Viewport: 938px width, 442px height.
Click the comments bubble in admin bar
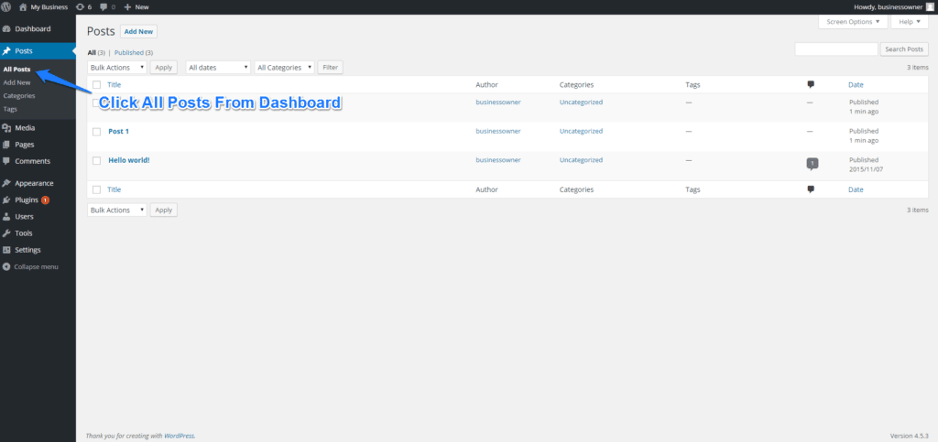pyautogui.click(x=106, y=6)
